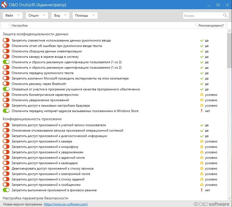Toggle 'Отключить биометрические характеристики' switch
The image size is (232, 207).
point(6,94)
